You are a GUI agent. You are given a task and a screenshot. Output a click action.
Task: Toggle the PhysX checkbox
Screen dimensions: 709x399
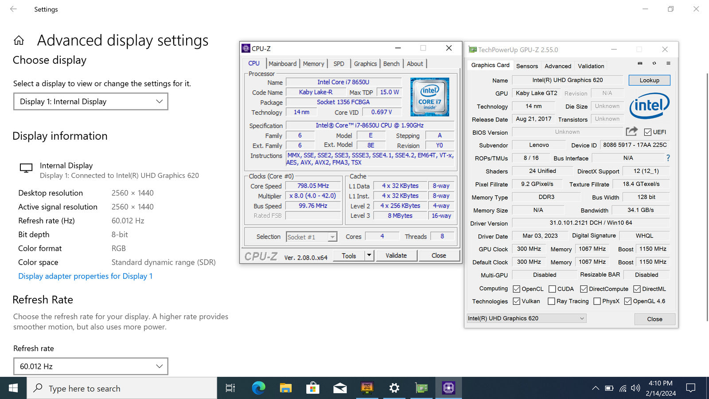tap(597, 301)
